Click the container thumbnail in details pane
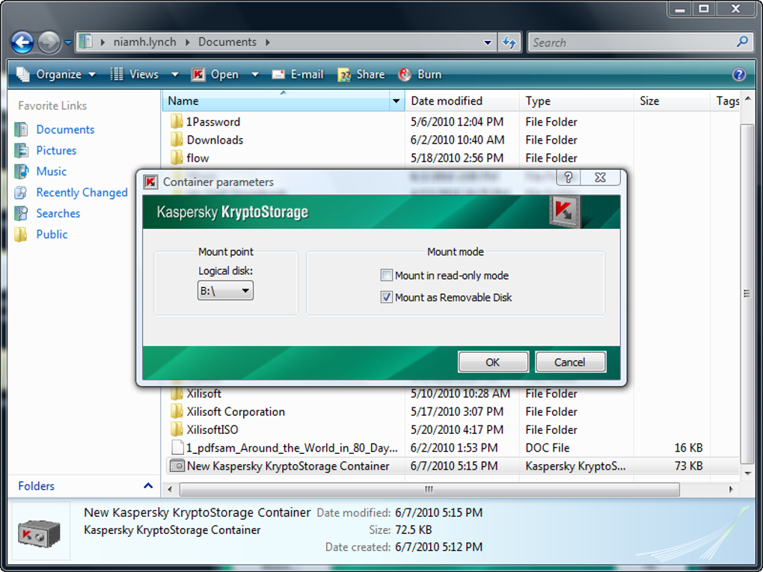763x572 pixels. 40,532
